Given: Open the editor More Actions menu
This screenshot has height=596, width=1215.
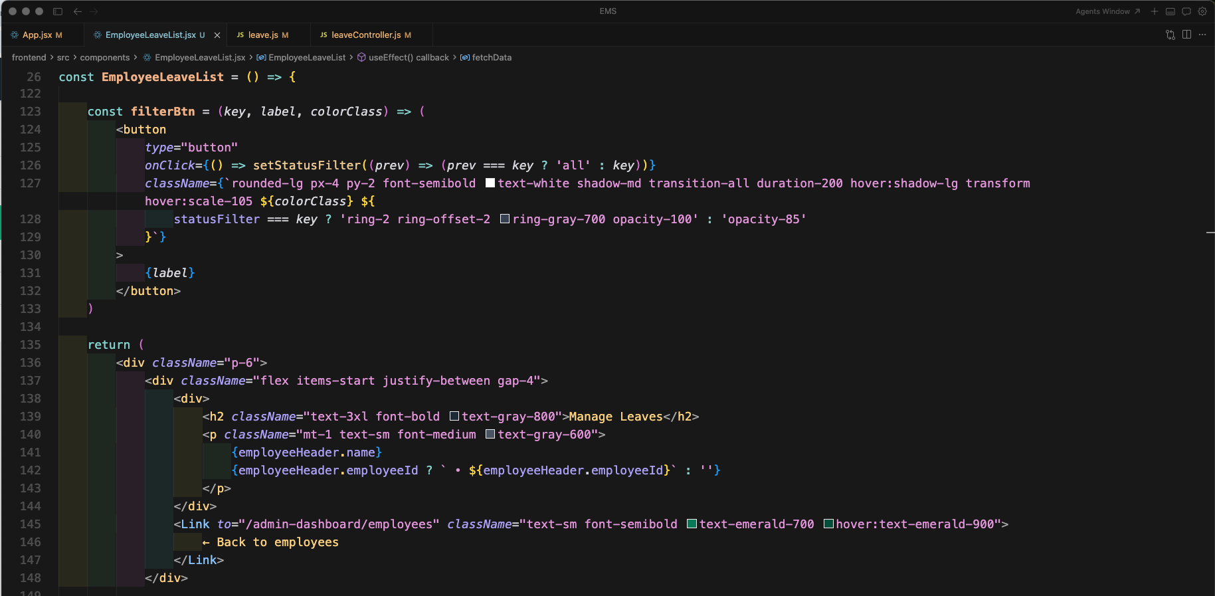Looking at the screenshot, I should point(1202,35).
